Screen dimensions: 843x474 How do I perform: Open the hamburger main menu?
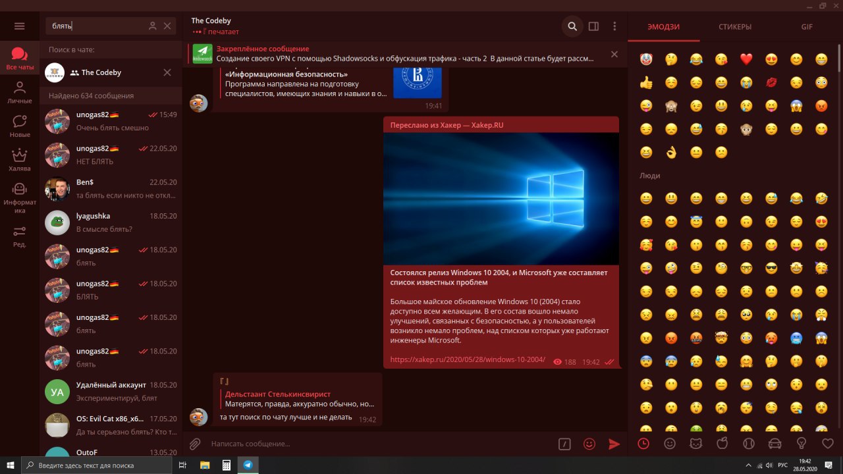[19, 26]
